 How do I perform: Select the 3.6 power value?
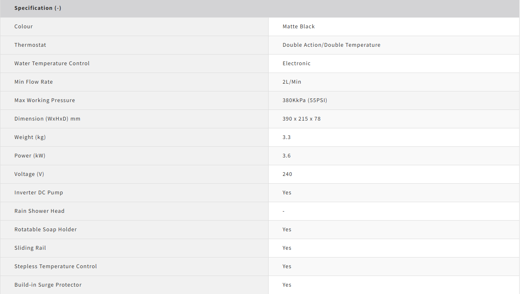point(287,156)
